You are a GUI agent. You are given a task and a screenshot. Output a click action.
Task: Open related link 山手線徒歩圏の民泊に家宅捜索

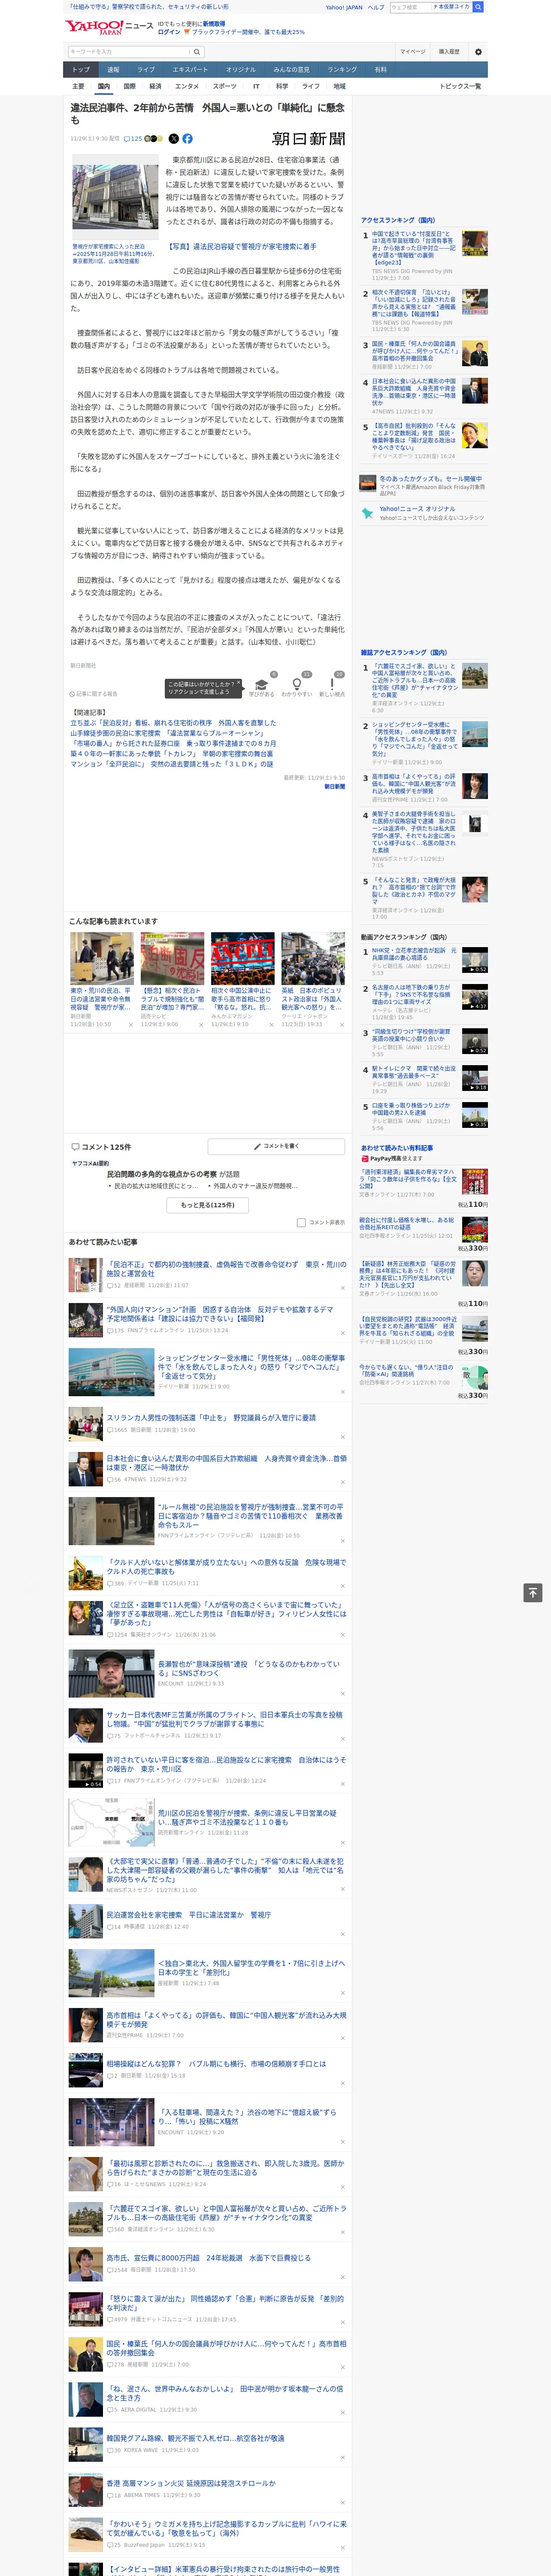click(x=167, y=733)
